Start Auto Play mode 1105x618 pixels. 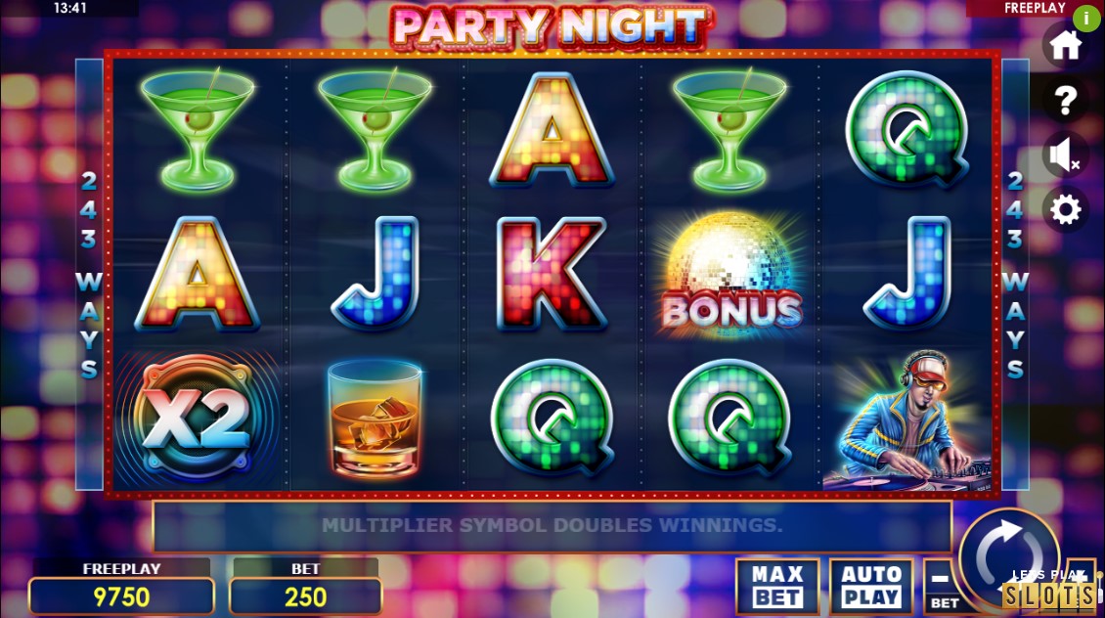[x=871, y=586]
